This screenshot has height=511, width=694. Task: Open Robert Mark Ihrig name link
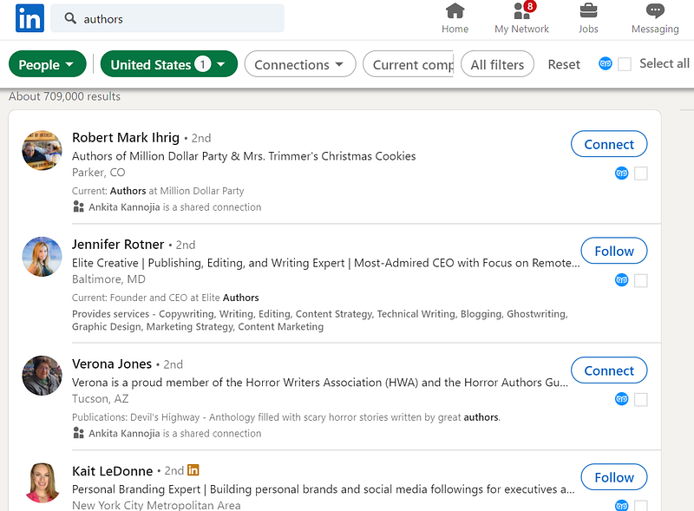tap(126, 138)
